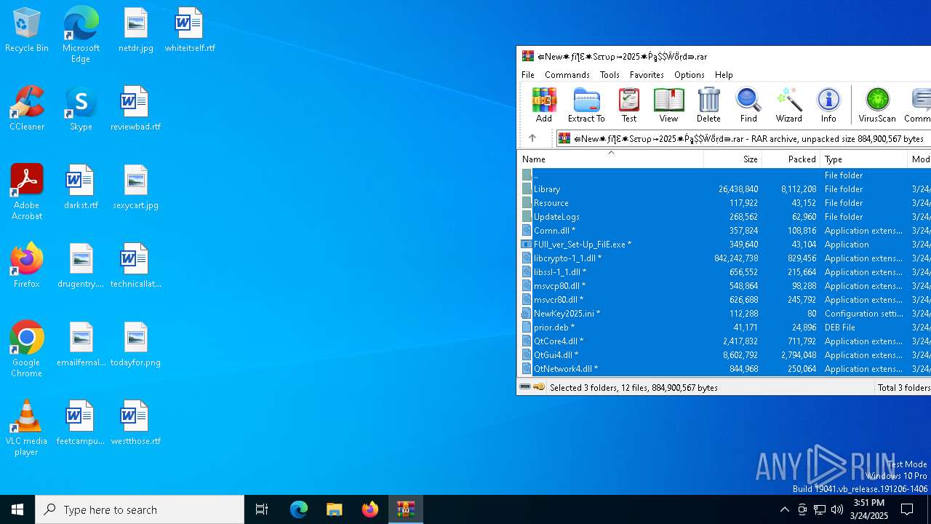Screen dimensions: 931x524
Task: Sort by the Size column header
Action: coord(732,159)
